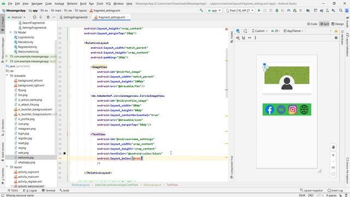Expand the Model folder in the project tree
Viewport: 350px width, 197px height.
click(x=11, y=32)
